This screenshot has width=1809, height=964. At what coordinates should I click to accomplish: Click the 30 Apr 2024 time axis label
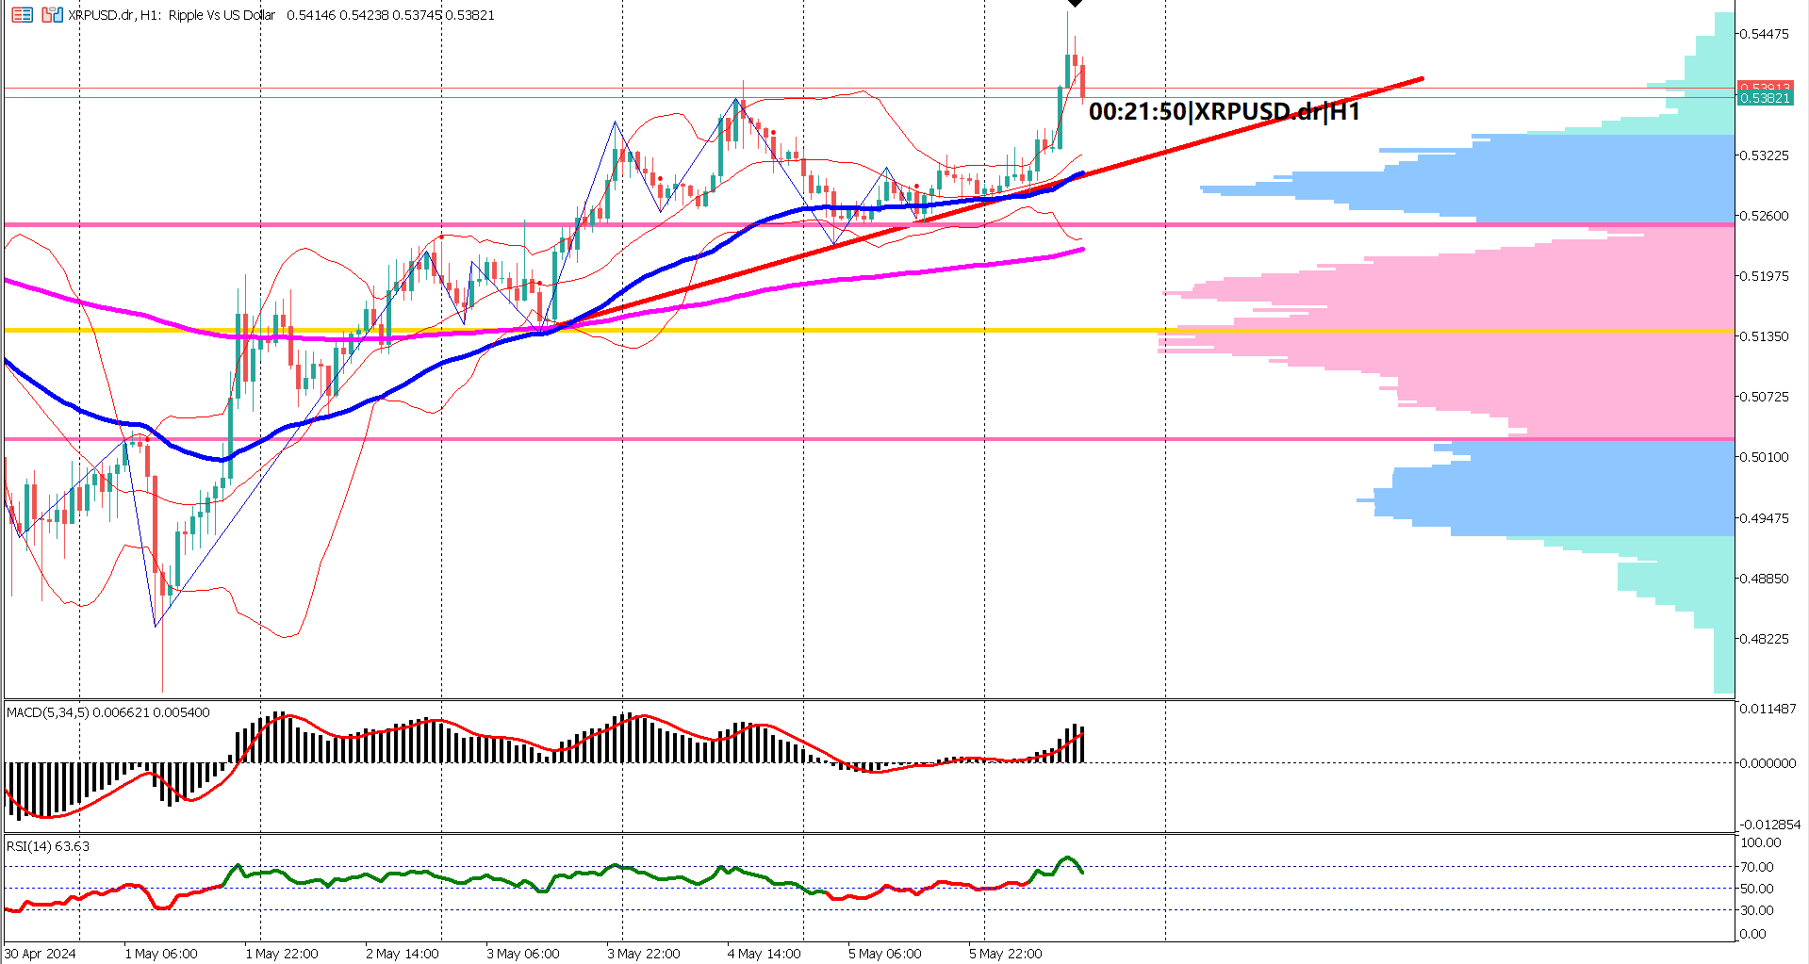coord(38,953)
